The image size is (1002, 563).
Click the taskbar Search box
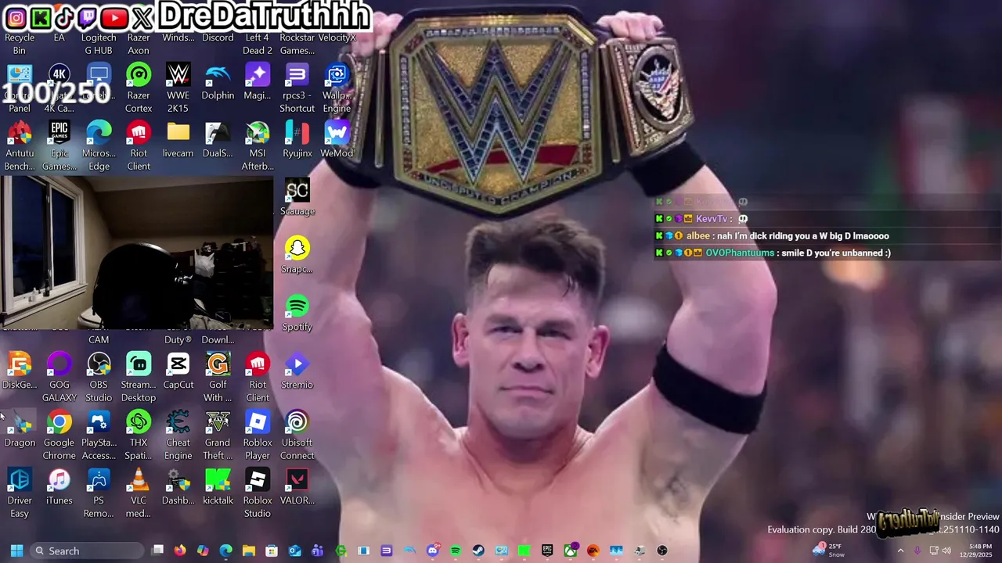pos(87,550)
